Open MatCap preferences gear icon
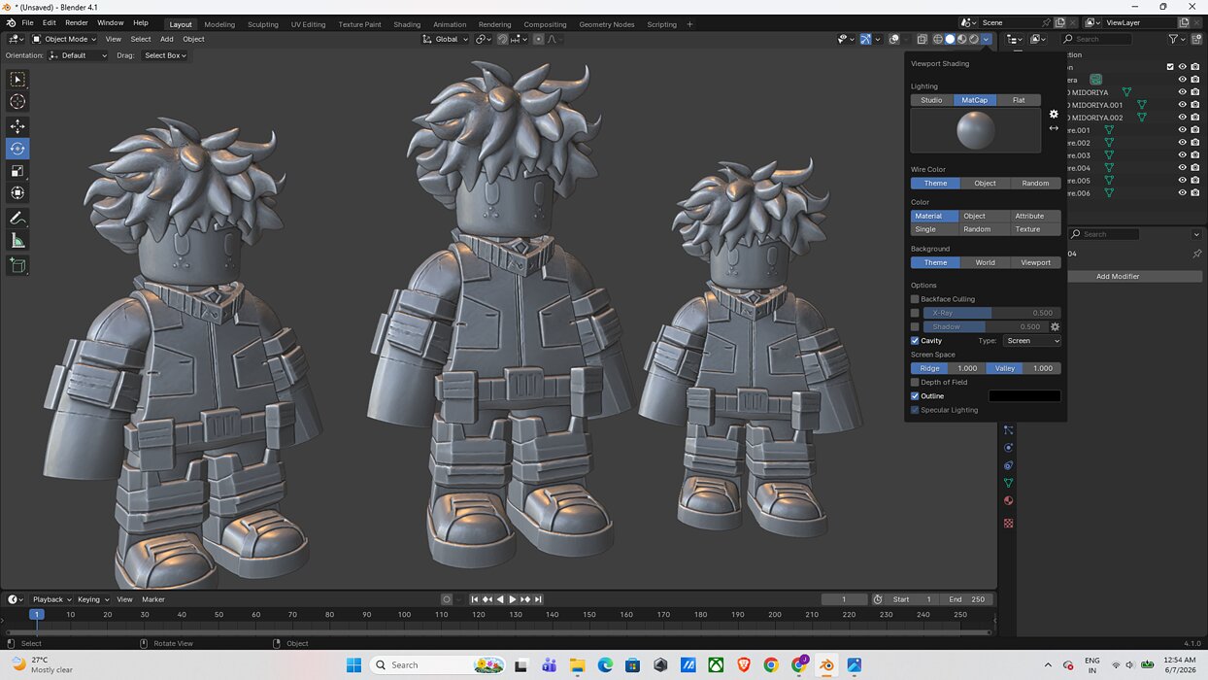Image resolution: width=1208 pixels, height=680 pixels. click(x=1054, y=114)
